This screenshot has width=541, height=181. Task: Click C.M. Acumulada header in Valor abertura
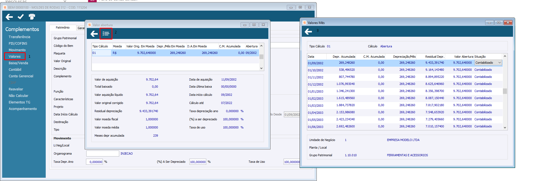pyautogui.click(x=230, y=46)
